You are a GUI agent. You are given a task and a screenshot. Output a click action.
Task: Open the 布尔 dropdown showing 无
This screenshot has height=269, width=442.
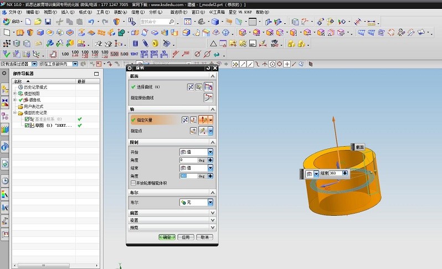tap(196, 202)
